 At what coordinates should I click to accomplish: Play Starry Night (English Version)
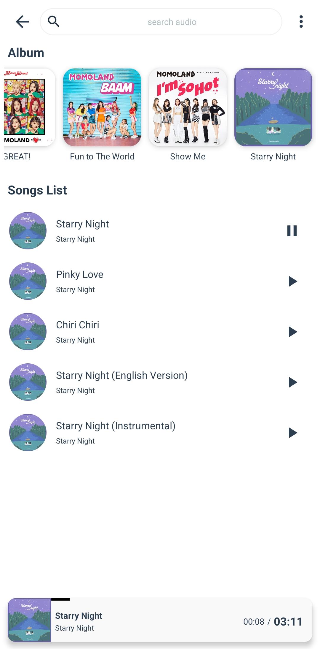tap(292, 382)
